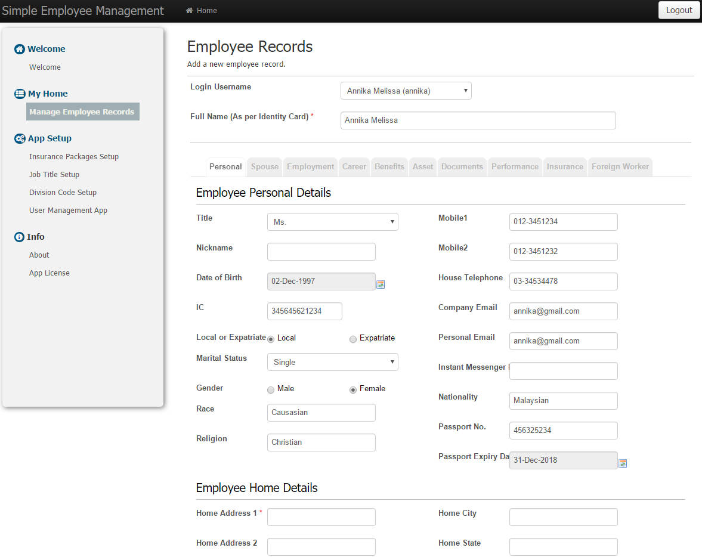Click the Passport Expiry Date field
The height and width of the screenshot is (557, 702).
click(x=563, y=460)
